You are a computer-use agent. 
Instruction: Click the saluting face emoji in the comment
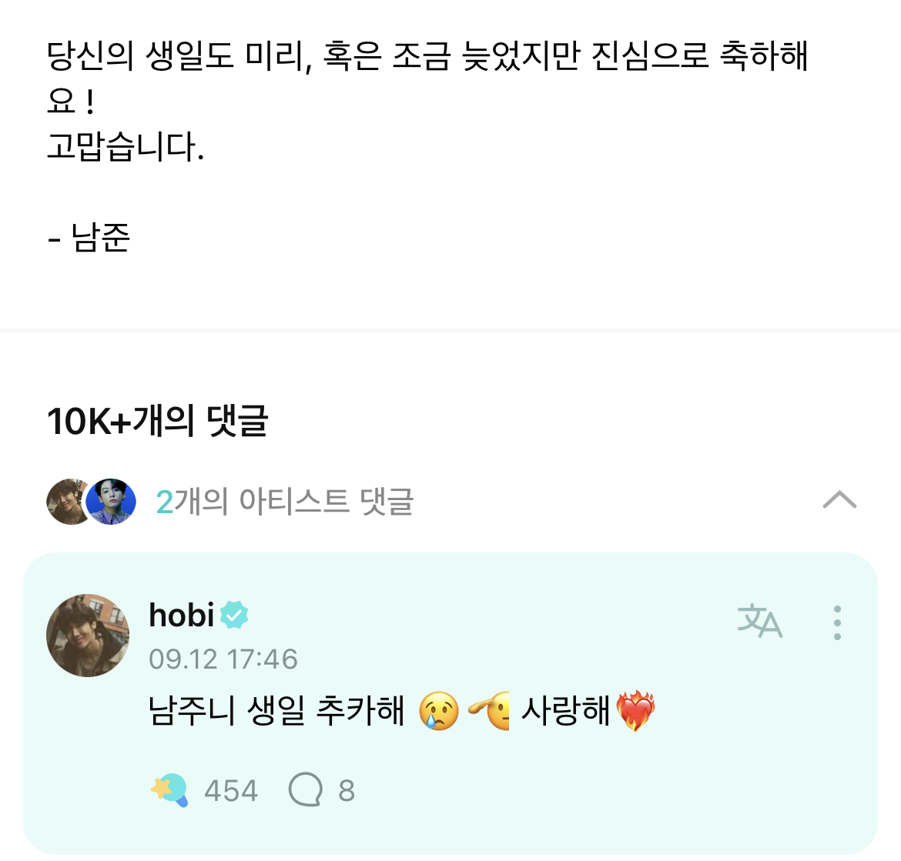pos(491,711)
